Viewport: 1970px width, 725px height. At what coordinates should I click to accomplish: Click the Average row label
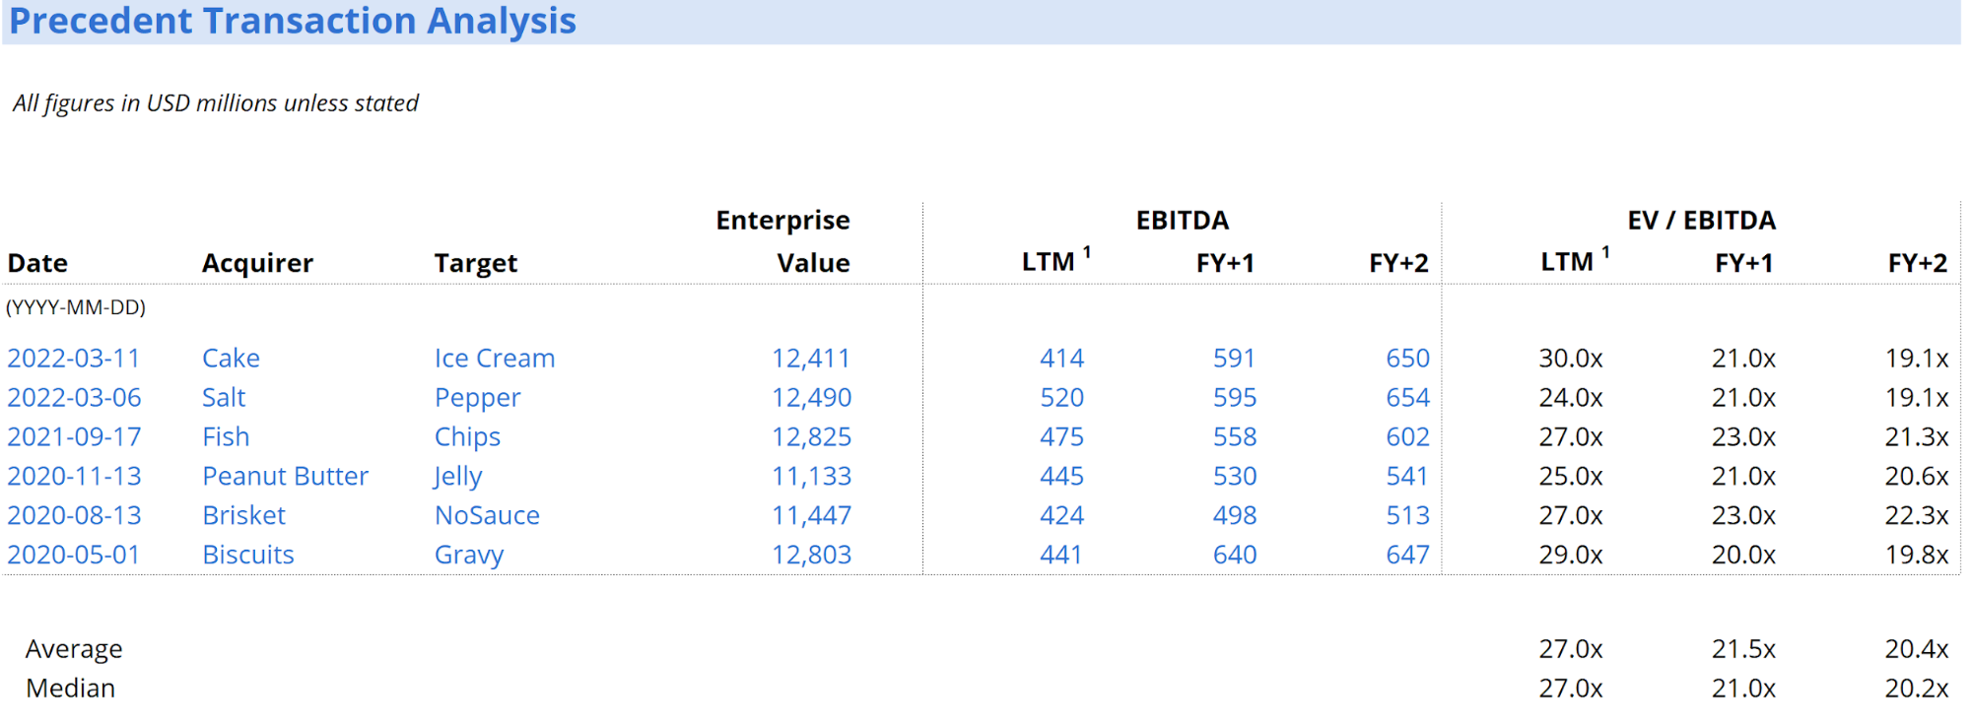click(74, 649)
